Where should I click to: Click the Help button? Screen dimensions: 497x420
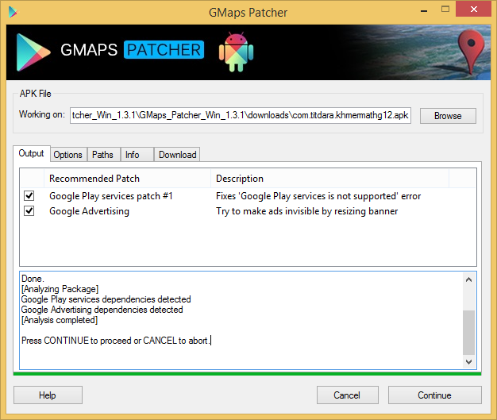[48, 395]
